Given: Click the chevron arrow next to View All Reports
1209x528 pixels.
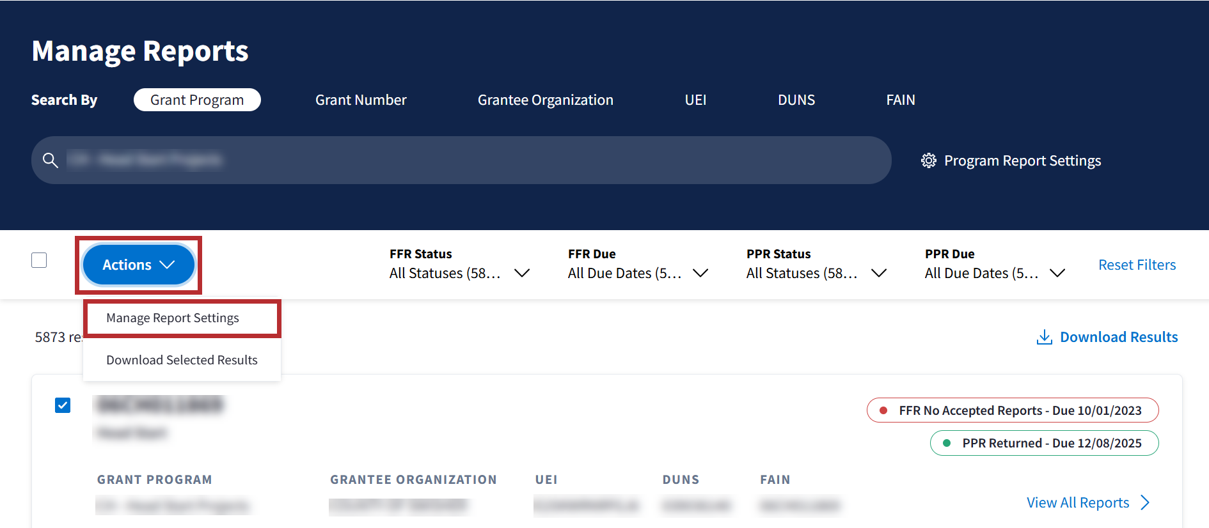Looking at the screenshot, I should pos(1145,503).
